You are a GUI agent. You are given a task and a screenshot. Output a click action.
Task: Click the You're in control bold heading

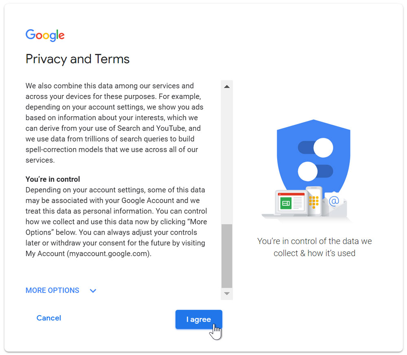pyautogui.click(x=53, y=179)
